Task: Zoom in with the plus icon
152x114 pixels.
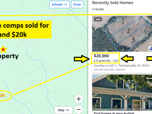Action: (x=79, y=99)
